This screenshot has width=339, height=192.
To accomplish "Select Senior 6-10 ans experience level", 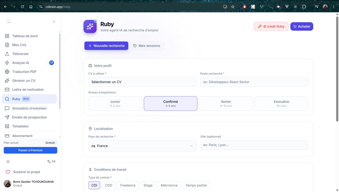I will click(x=226, y=103).
